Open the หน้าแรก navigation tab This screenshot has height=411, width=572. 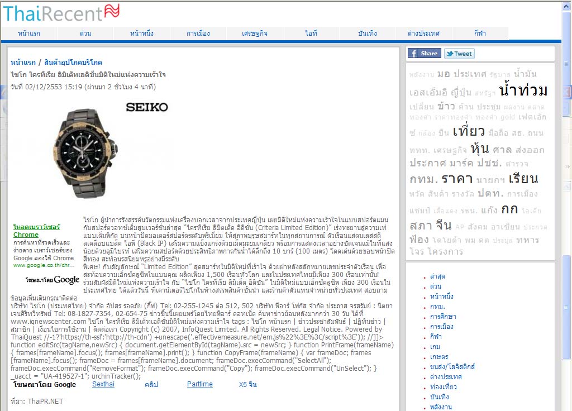click(x=29, y=33)
